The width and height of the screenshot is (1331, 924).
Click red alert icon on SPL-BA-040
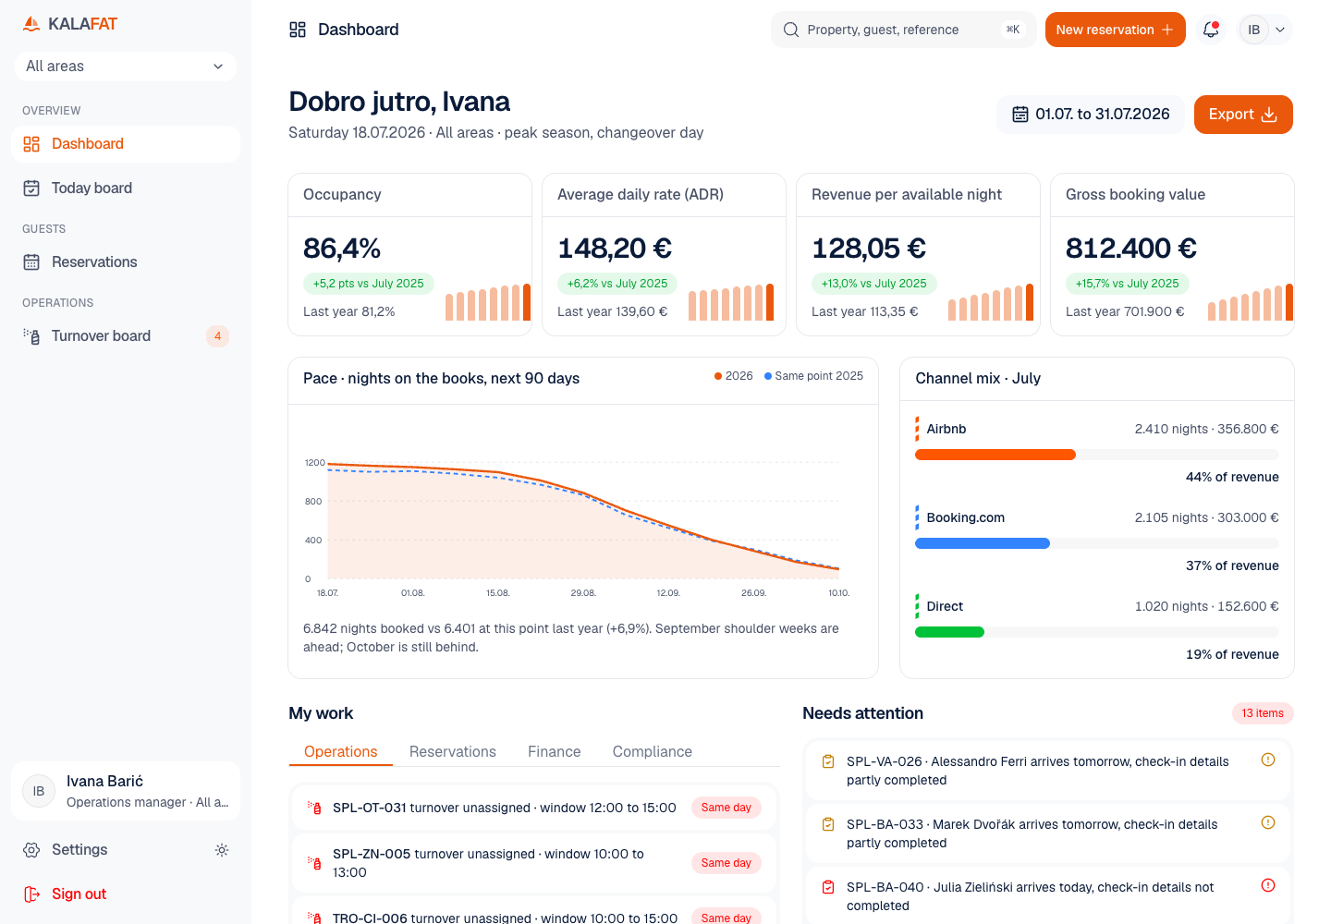point(1268,885)
